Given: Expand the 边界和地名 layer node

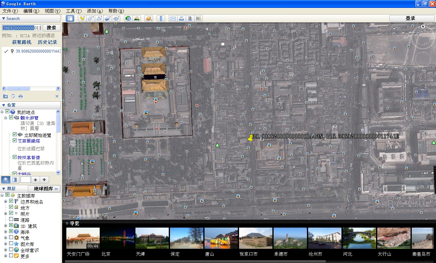Looking at the screenshot, I should (5, 201).
